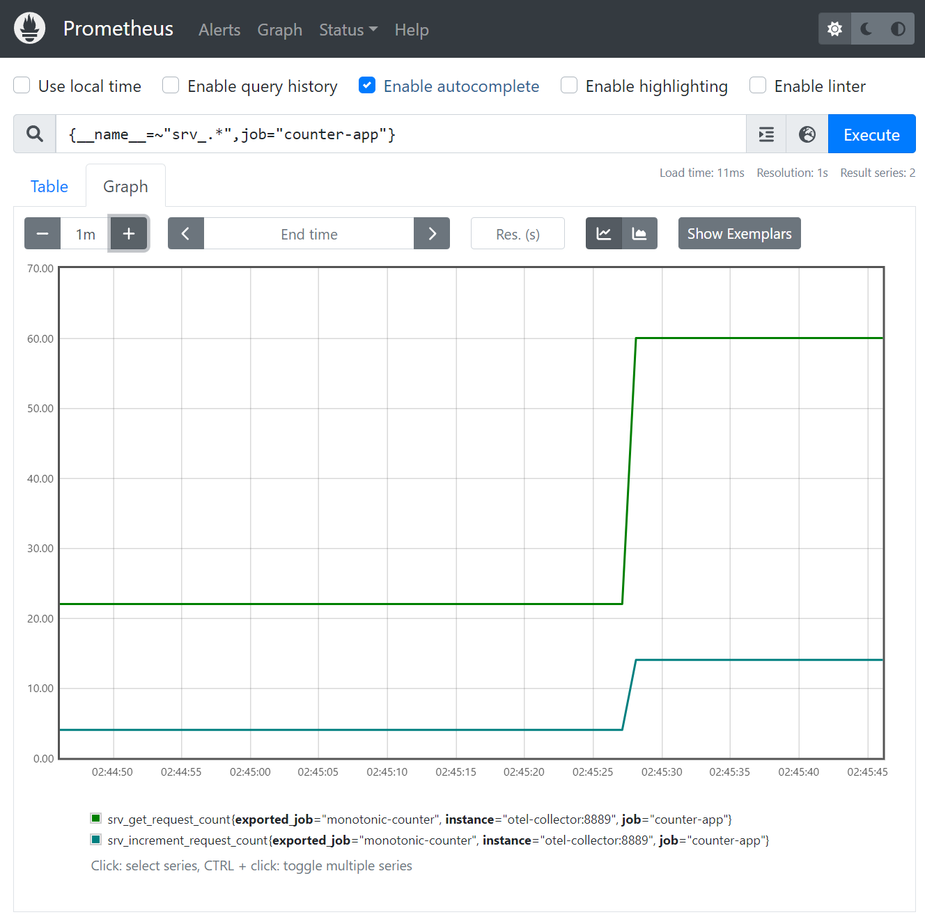Click the Result series: 2 text
The image size is (925, 917).
(x=878, y=173)
